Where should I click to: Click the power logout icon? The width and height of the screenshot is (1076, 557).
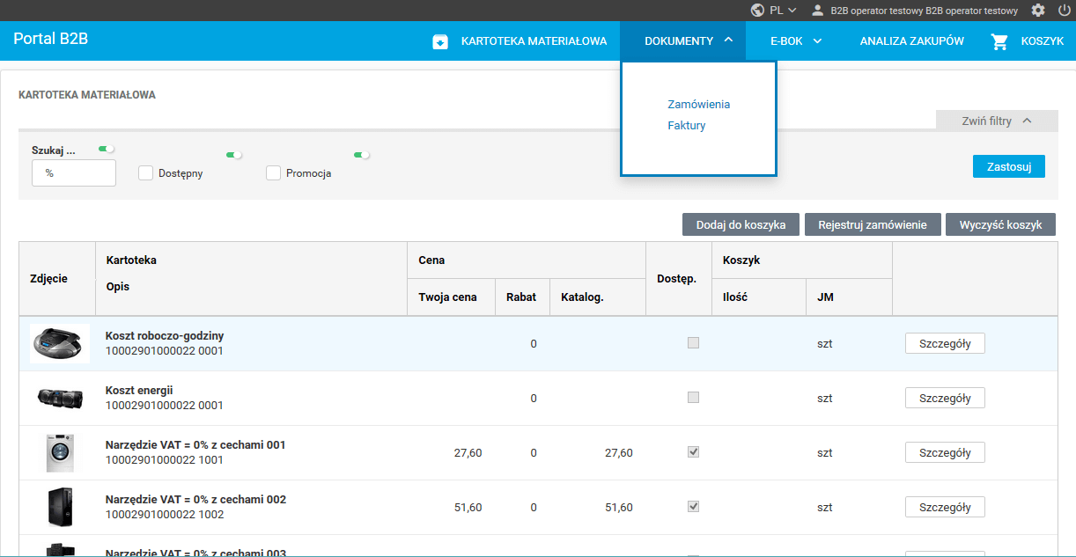coord(1065,11)
